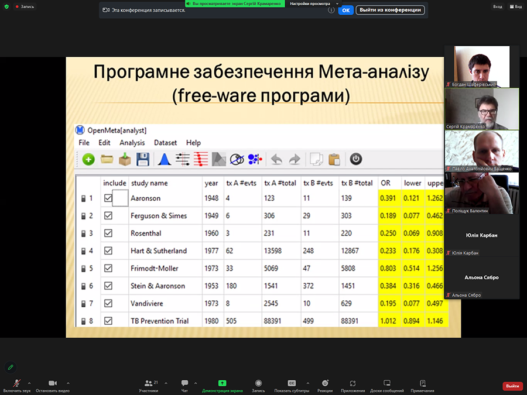Open the Help menu in OpenMeta
This screenshot has width=527, height=395.
193,143
